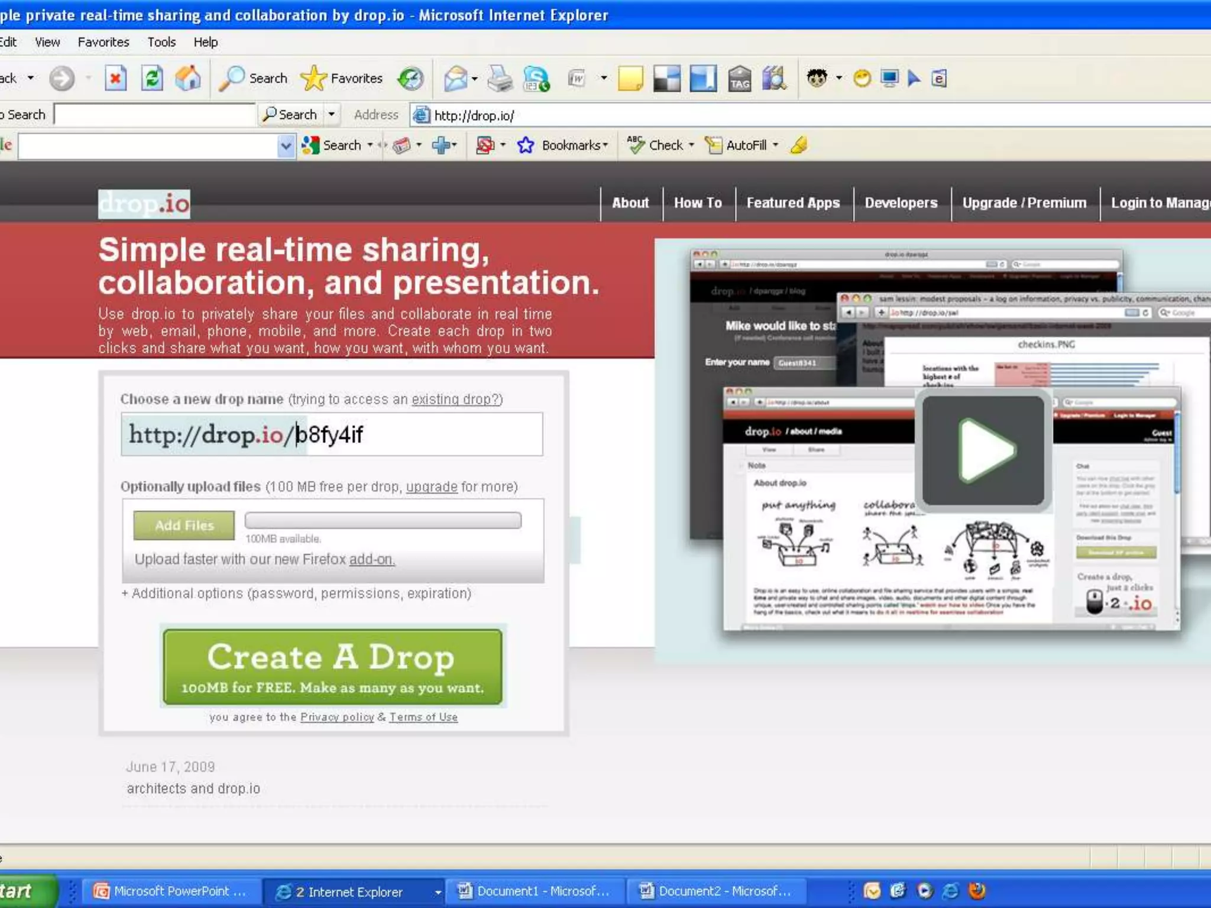
Task: Open the Help menu
Action: [x=206, y=42]
